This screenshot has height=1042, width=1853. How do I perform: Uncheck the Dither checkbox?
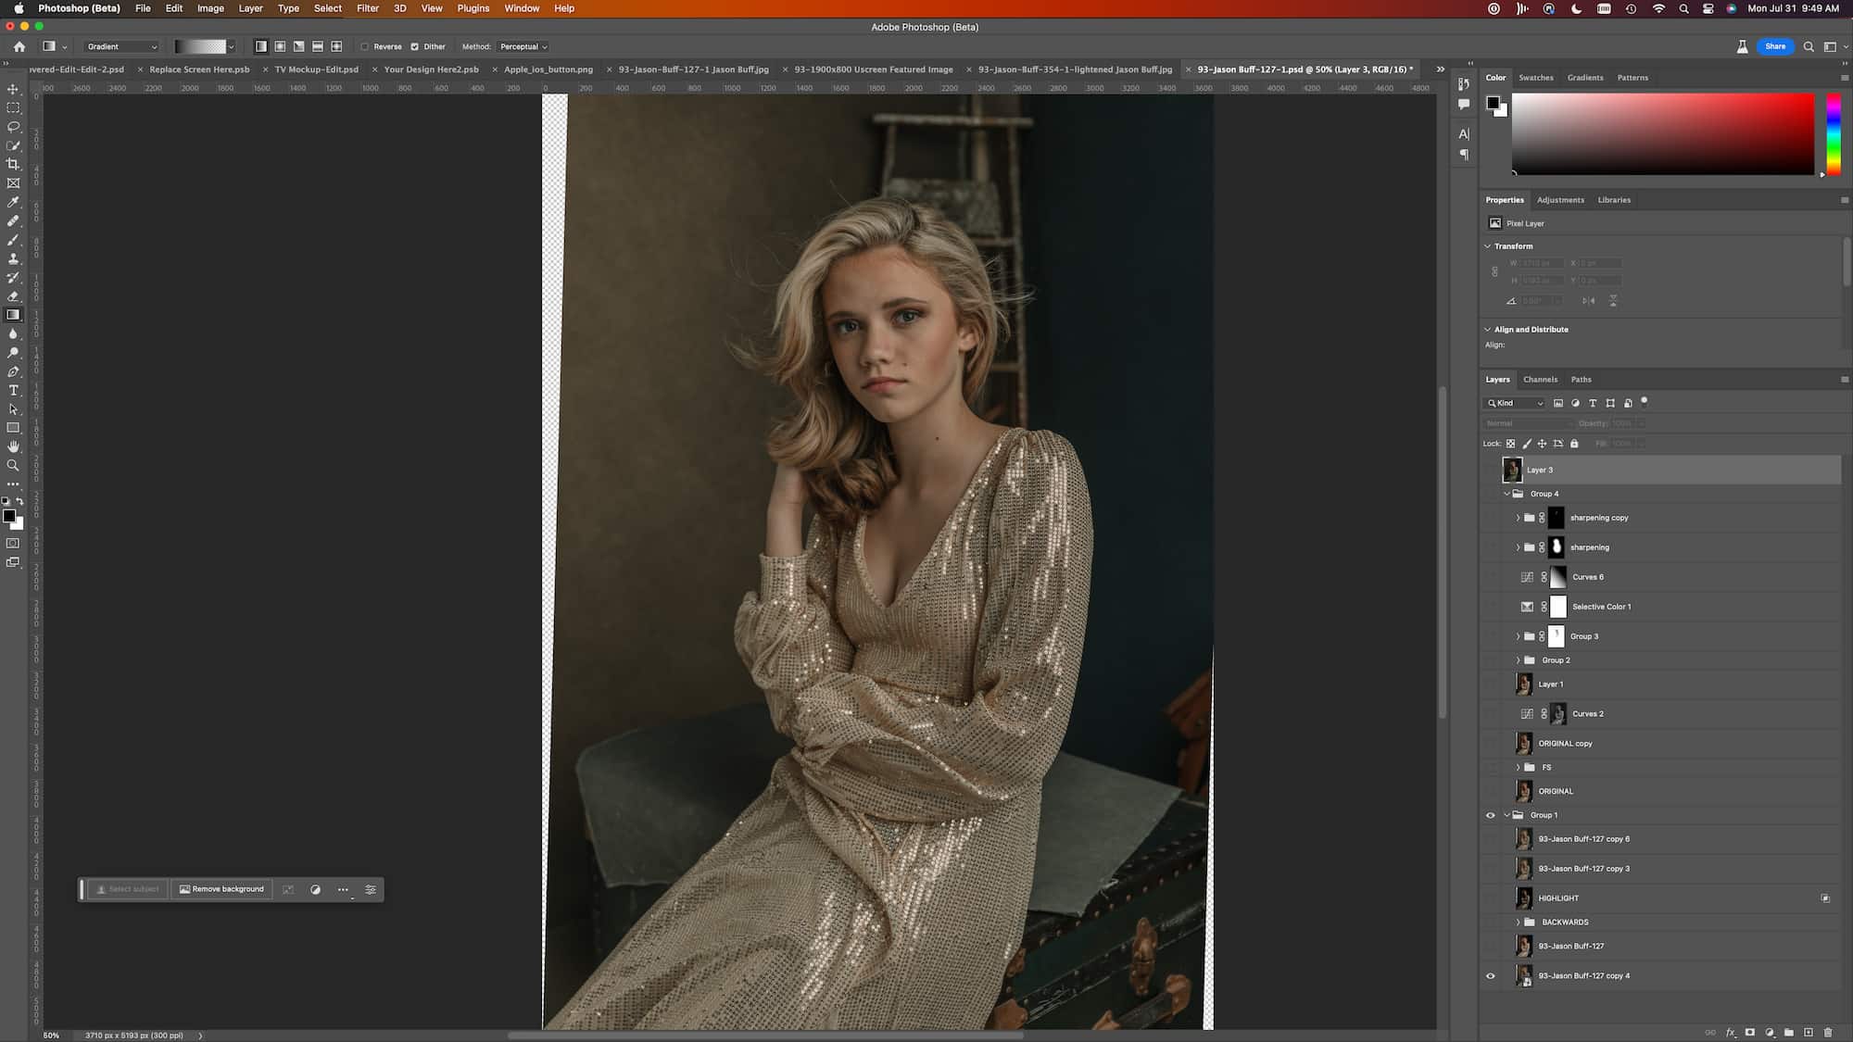pos(415,46)
